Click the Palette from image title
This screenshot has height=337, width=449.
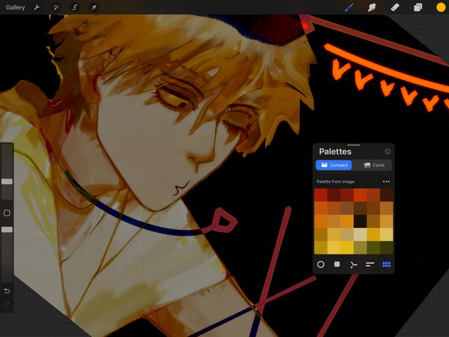click(335, 182)
